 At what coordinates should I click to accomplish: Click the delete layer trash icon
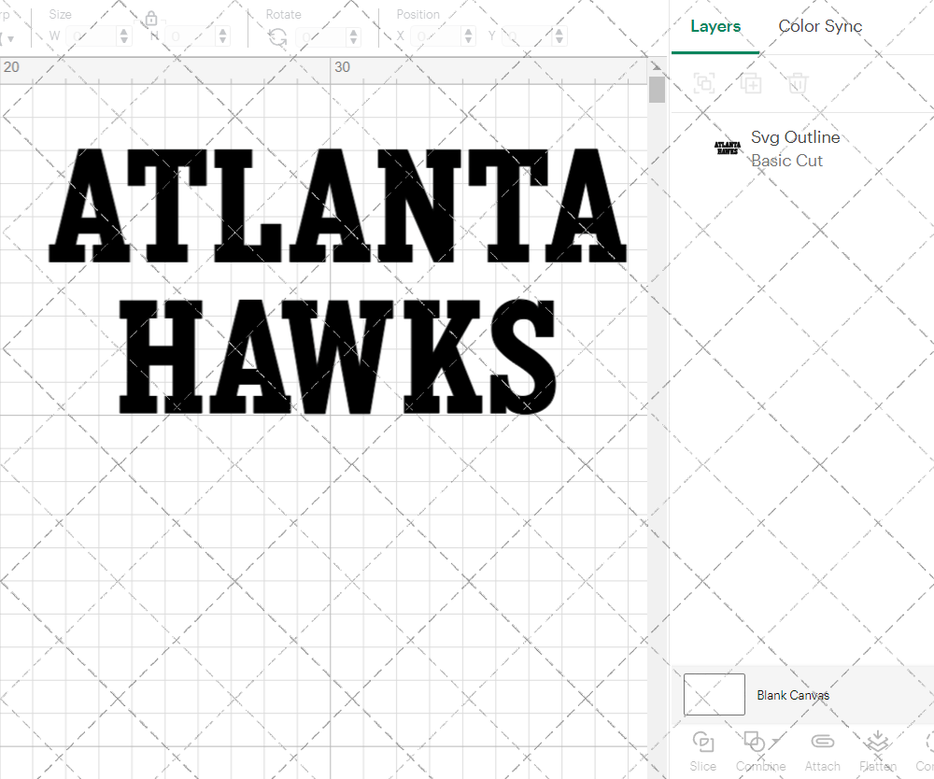pyautogui.click(x=797, y=83)
